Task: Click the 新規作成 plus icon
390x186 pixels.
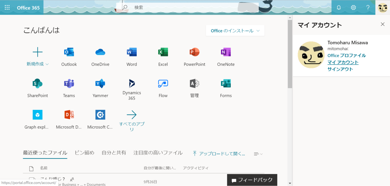Action: (x=38, y=52)
